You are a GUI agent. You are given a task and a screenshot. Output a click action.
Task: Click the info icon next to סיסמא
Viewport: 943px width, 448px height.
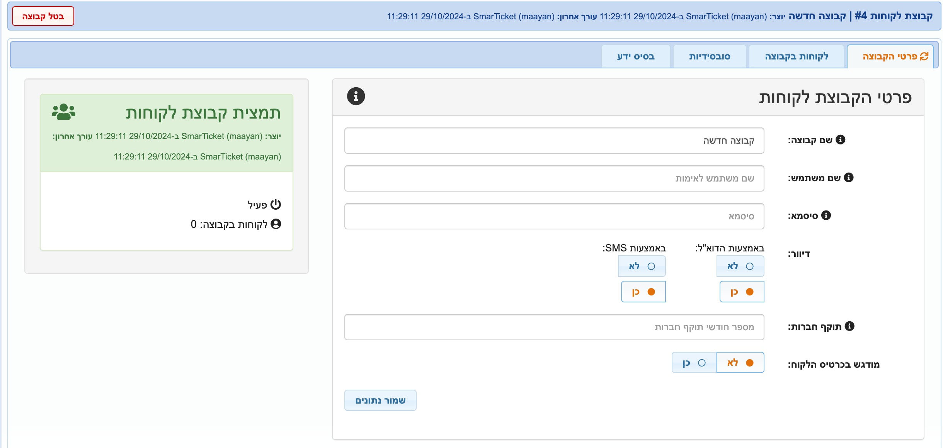tap(826, 215)
